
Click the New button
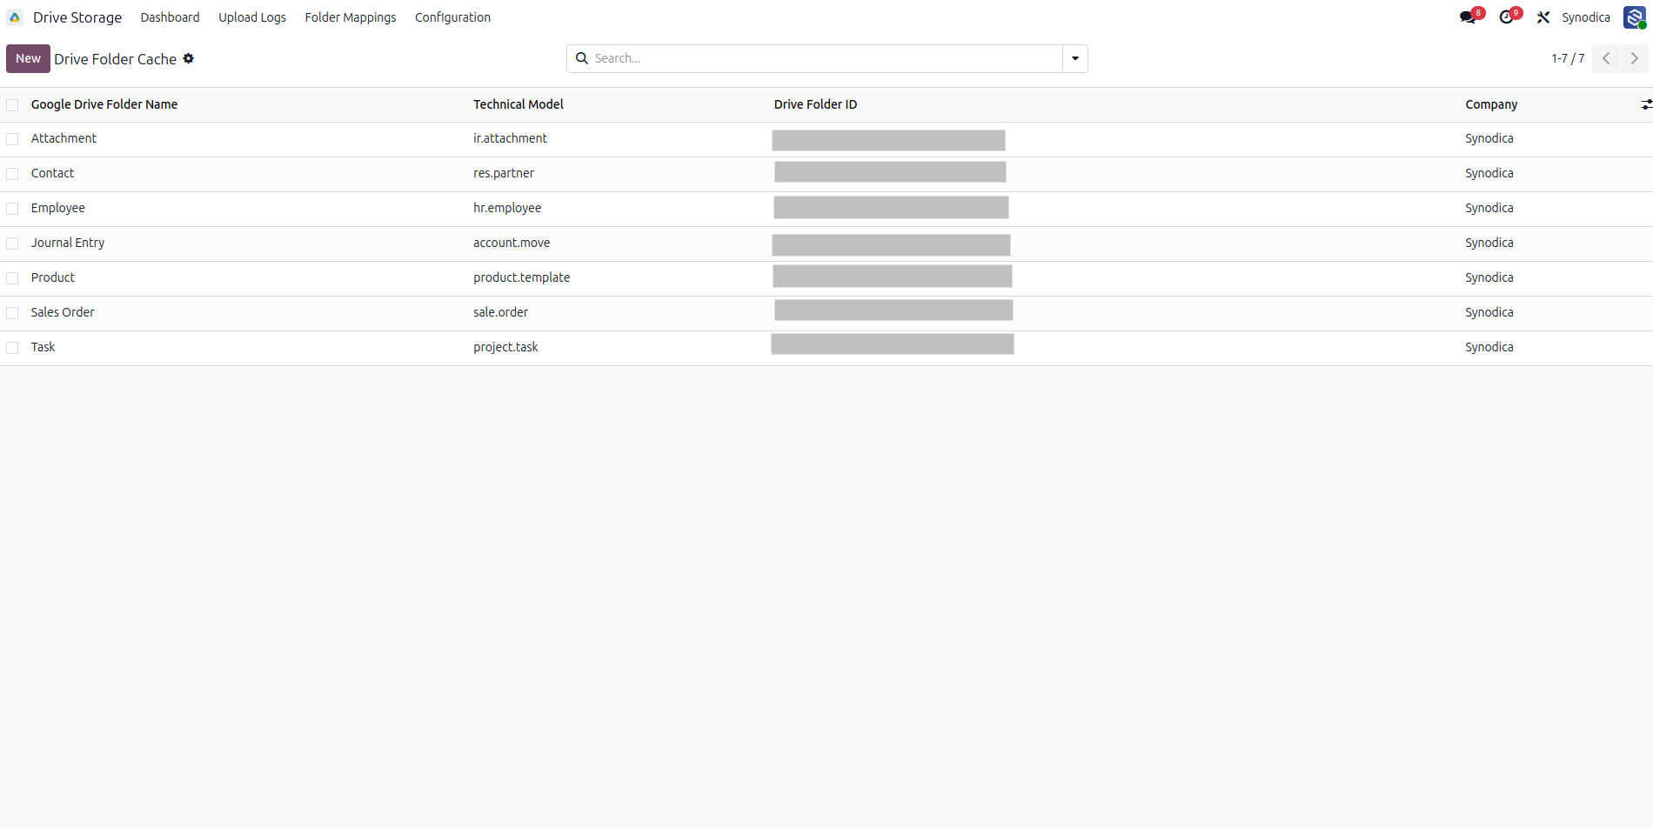[x=28, y=58]
